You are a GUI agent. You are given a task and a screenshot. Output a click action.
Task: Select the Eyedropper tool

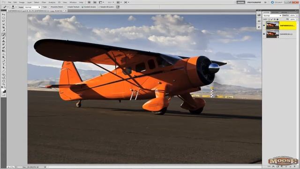[4, 31]
